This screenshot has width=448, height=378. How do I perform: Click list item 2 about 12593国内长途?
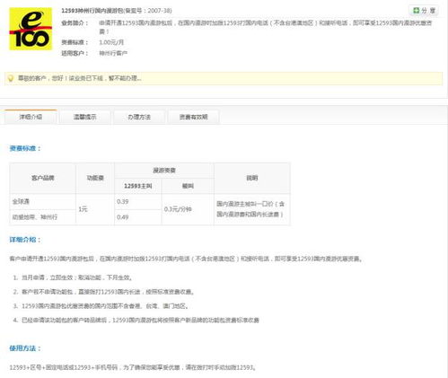point(103,292)
